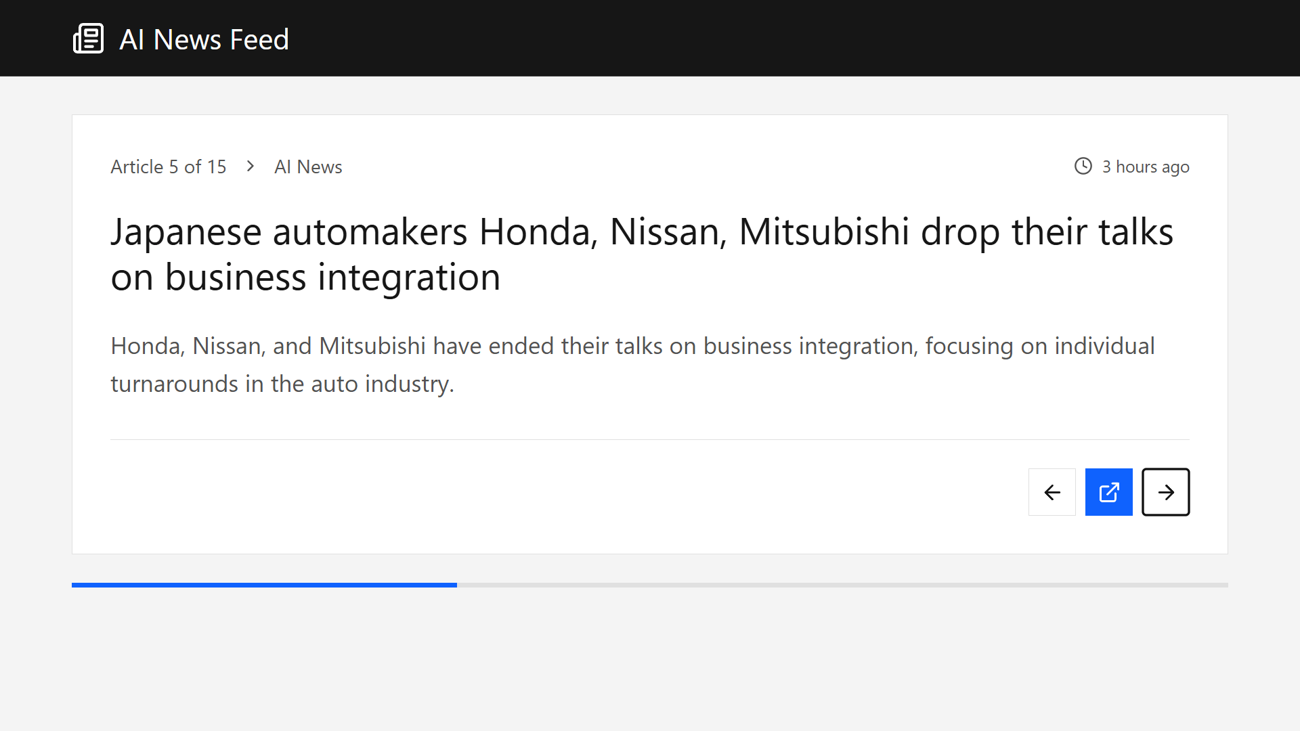Click the newspaper logo icon in header

click(x=88, y=39)
